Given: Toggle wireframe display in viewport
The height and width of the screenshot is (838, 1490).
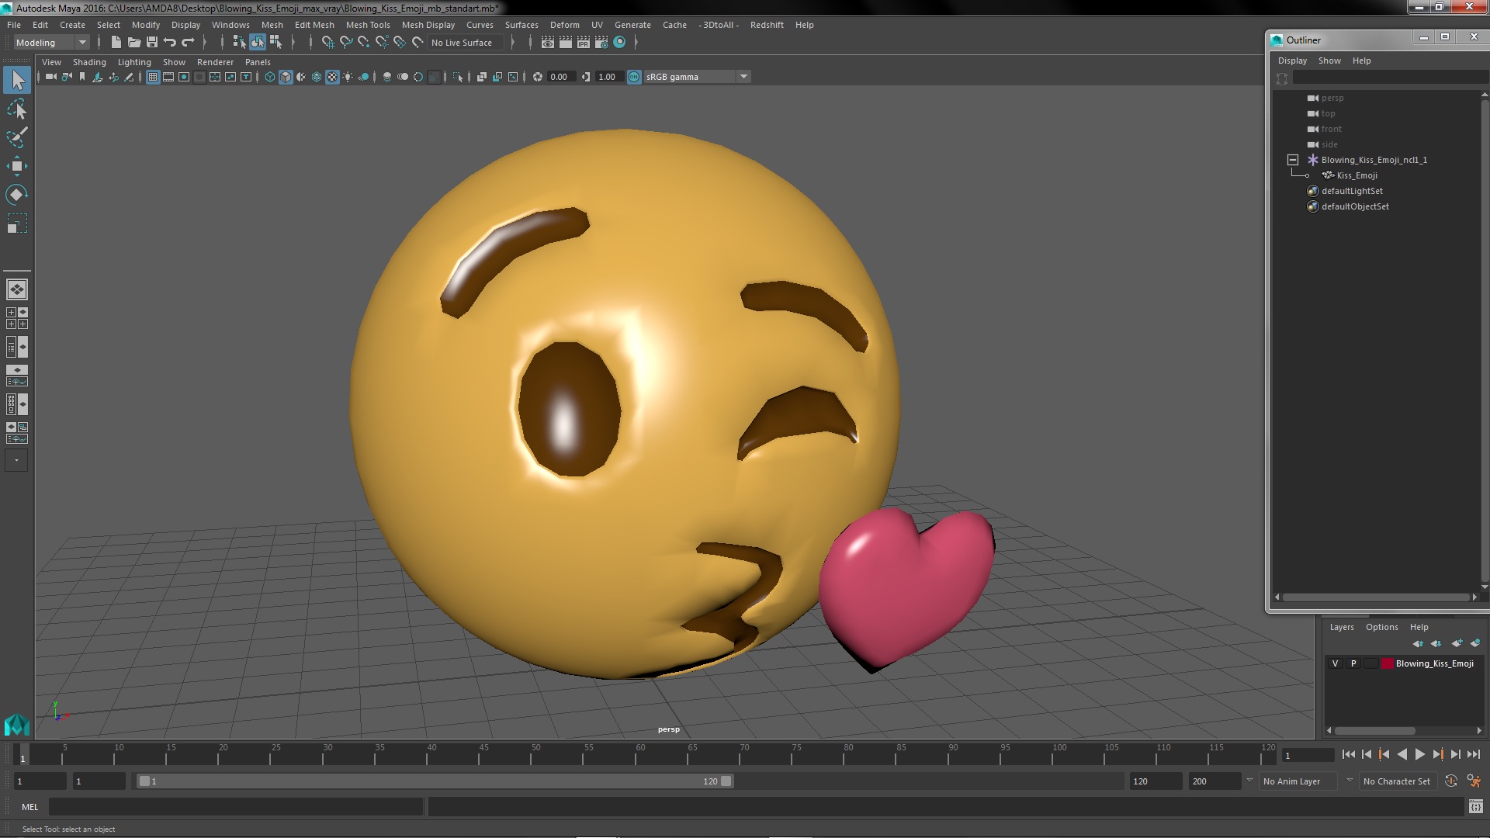Looking at the screenshot, I should click(270, 77).
